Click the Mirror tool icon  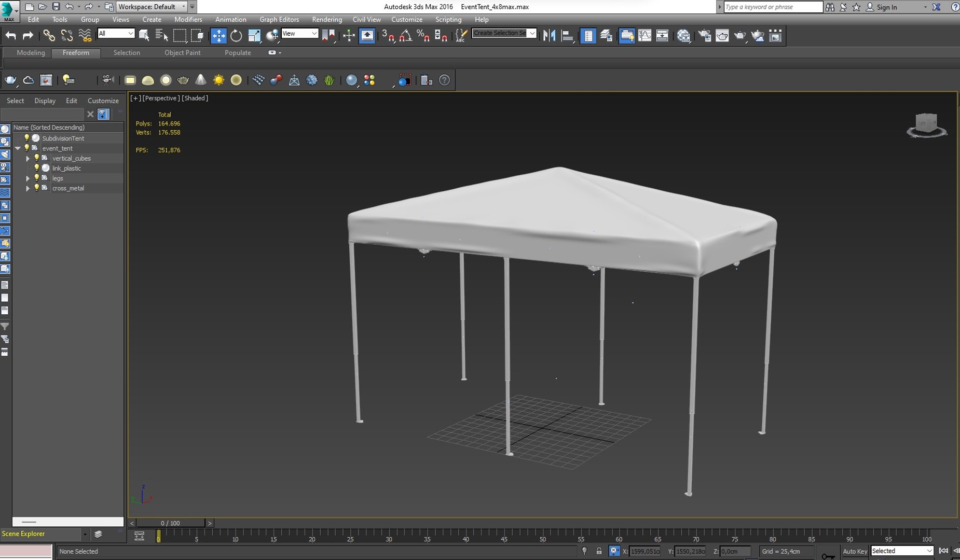click(x=549, y=35)
